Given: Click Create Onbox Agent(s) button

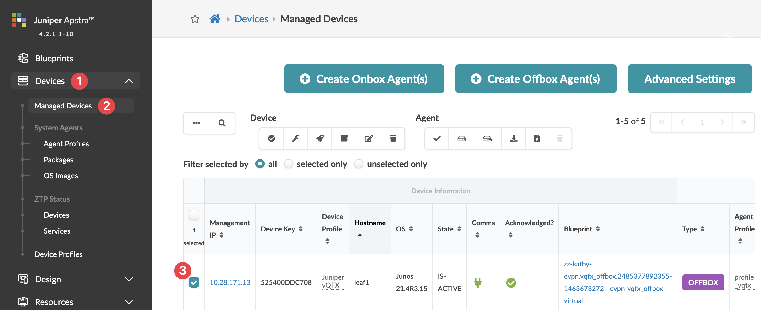Looking at the screenshot, I should point(364,79).
